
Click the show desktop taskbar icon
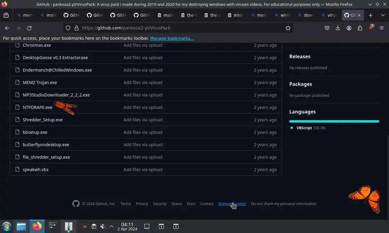147,226
